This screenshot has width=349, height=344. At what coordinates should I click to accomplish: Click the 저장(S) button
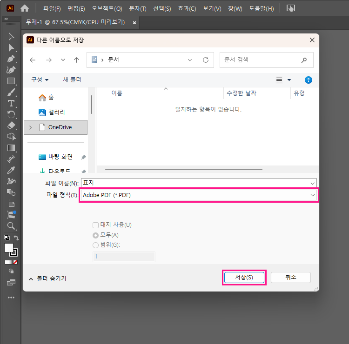tap(244, 278)
